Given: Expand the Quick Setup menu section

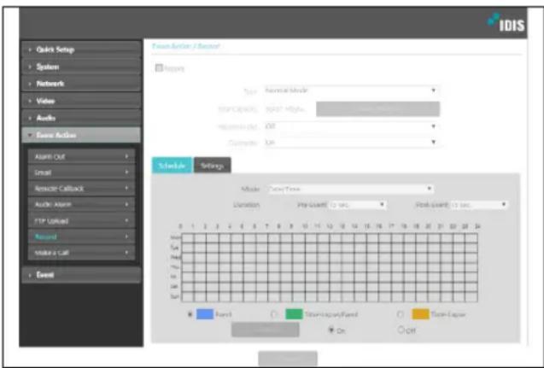Looking at the screenshot, I should pos(81,50).
